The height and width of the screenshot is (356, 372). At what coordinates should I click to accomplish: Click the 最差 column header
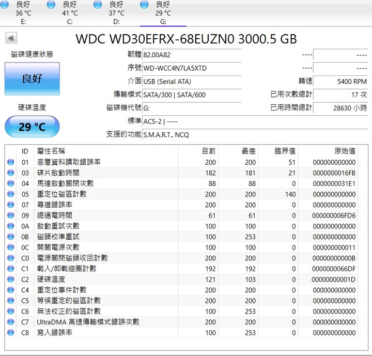coord(238,151)
